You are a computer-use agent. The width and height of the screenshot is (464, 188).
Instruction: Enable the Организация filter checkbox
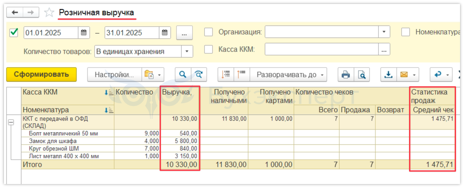[208, 32]
